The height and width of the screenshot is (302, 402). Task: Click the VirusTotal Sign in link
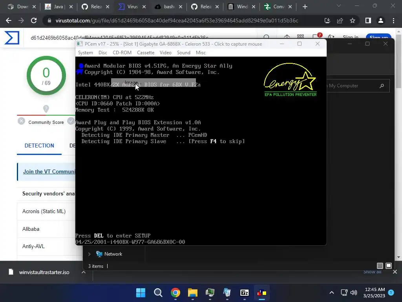coord(350,37)
